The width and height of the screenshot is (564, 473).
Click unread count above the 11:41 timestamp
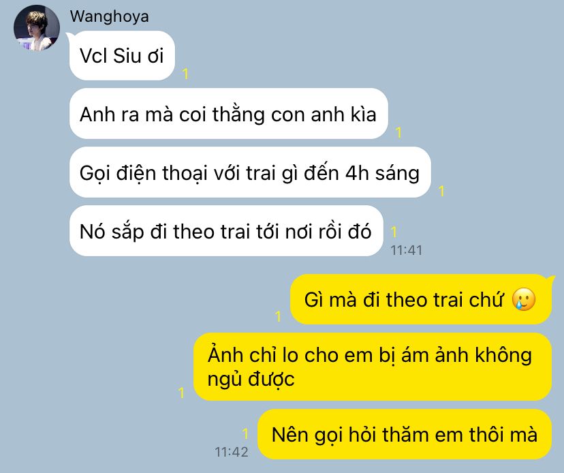pos(394,232)
